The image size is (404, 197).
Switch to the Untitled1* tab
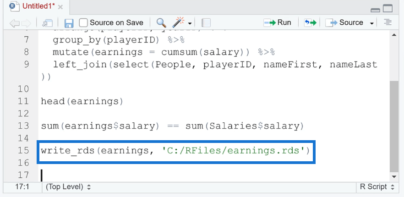(38, 6)
